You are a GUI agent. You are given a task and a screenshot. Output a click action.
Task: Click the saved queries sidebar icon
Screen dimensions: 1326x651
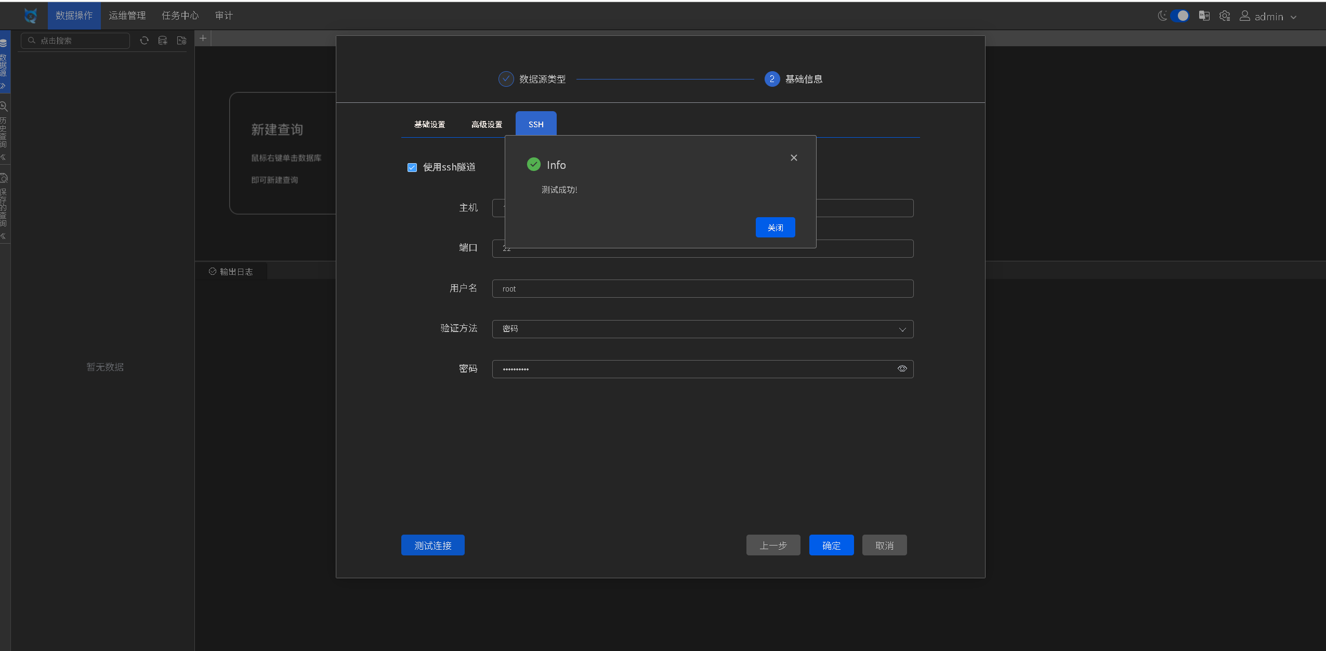tap(4, 178)
